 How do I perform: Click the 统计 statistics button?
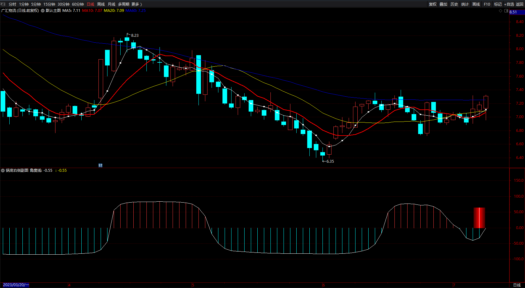pos(465,4)
